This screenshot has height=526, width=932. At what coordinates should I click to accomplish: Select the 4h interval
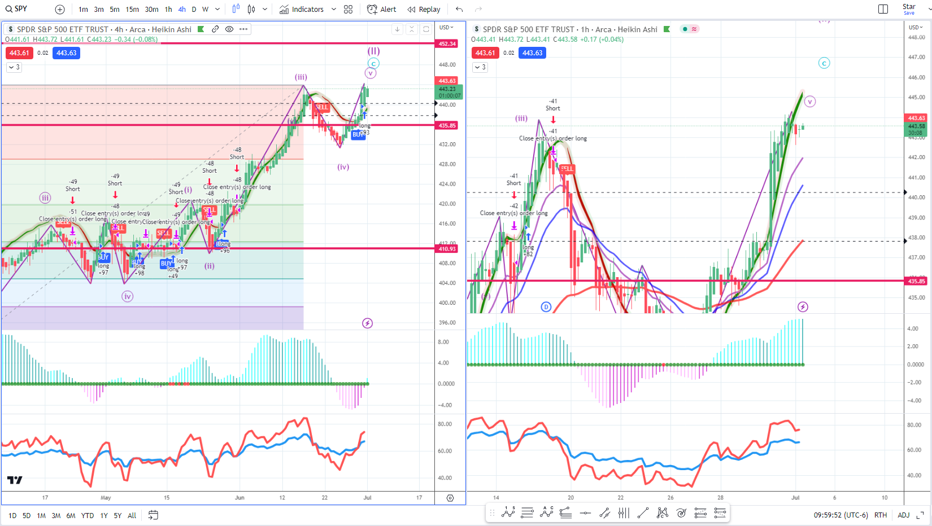182,9
